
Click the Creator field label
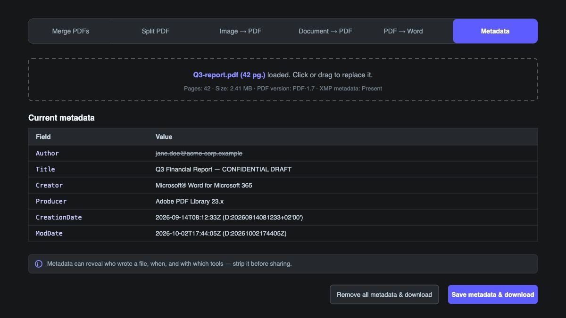tap(49, 185)
